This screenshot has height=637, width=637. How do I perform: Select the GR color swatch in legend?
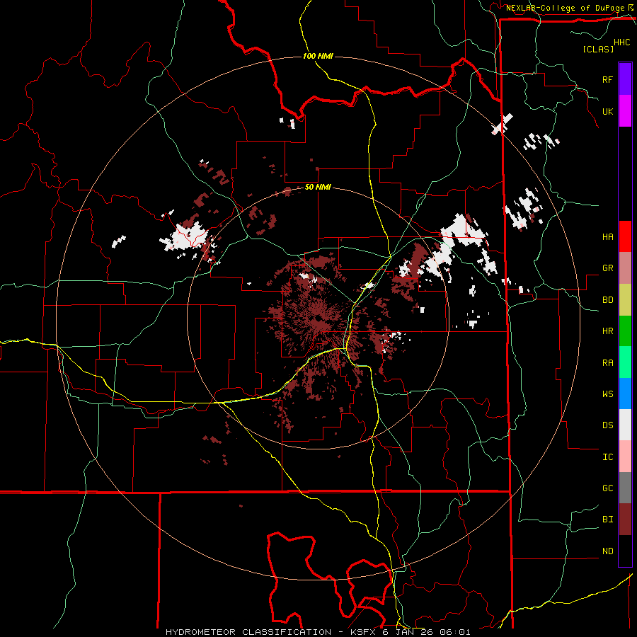pyautogui.click(x=625, y=268)
